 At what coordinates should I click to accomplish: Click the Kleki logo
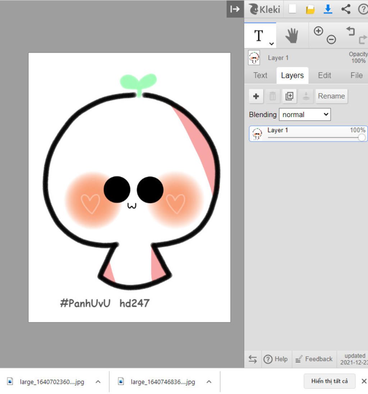pos(264,9)
